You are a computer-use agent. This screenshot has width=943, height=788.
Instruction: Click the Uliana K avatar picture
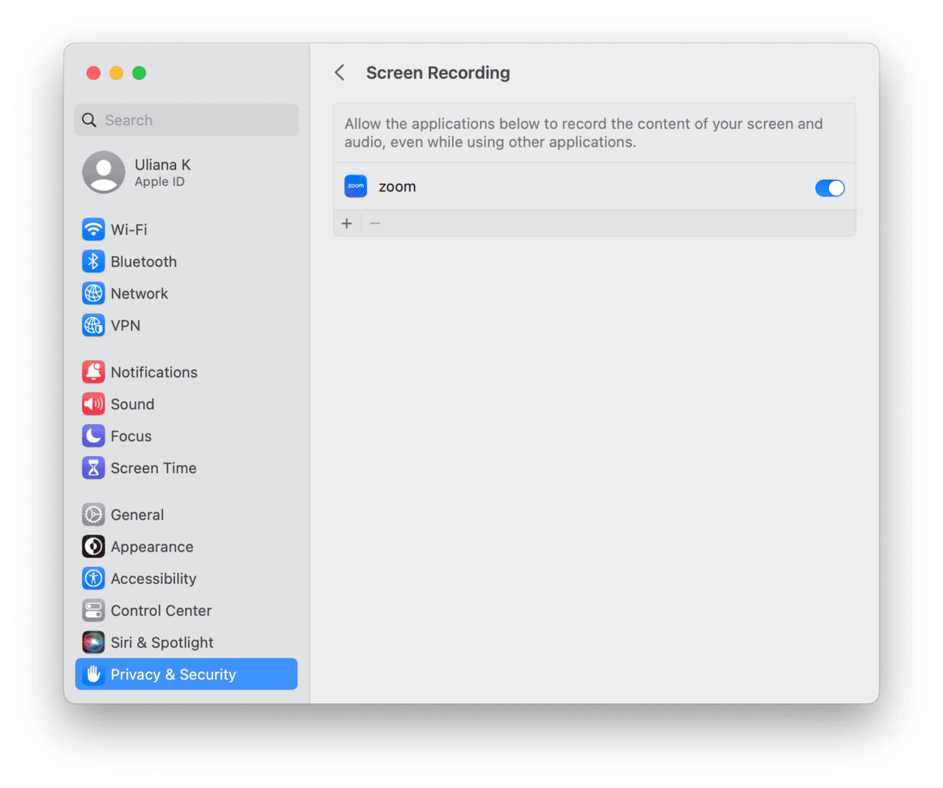[x=104, y=172]
